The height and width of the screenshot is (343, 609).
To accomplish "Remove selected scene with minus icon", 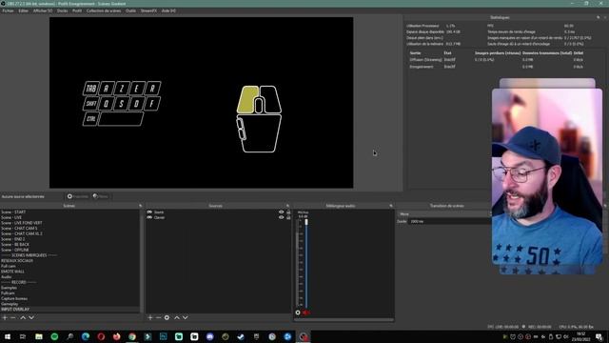I will pos(12,317).
